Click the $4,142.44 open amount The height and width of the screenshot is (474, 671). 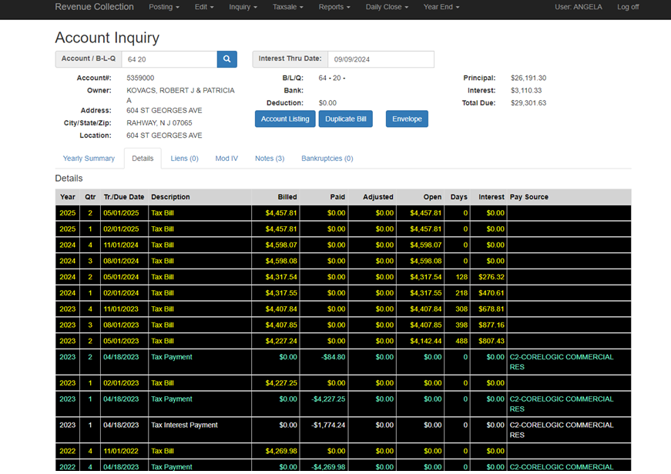coord(425,341)
